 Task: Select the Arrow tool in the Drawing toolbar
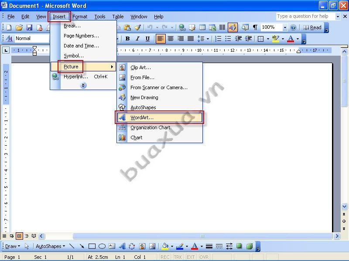82,246
